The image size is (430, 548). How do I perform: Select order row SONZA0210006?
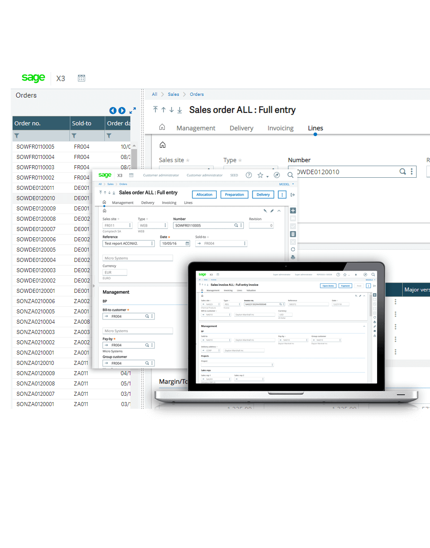(52, 301)
